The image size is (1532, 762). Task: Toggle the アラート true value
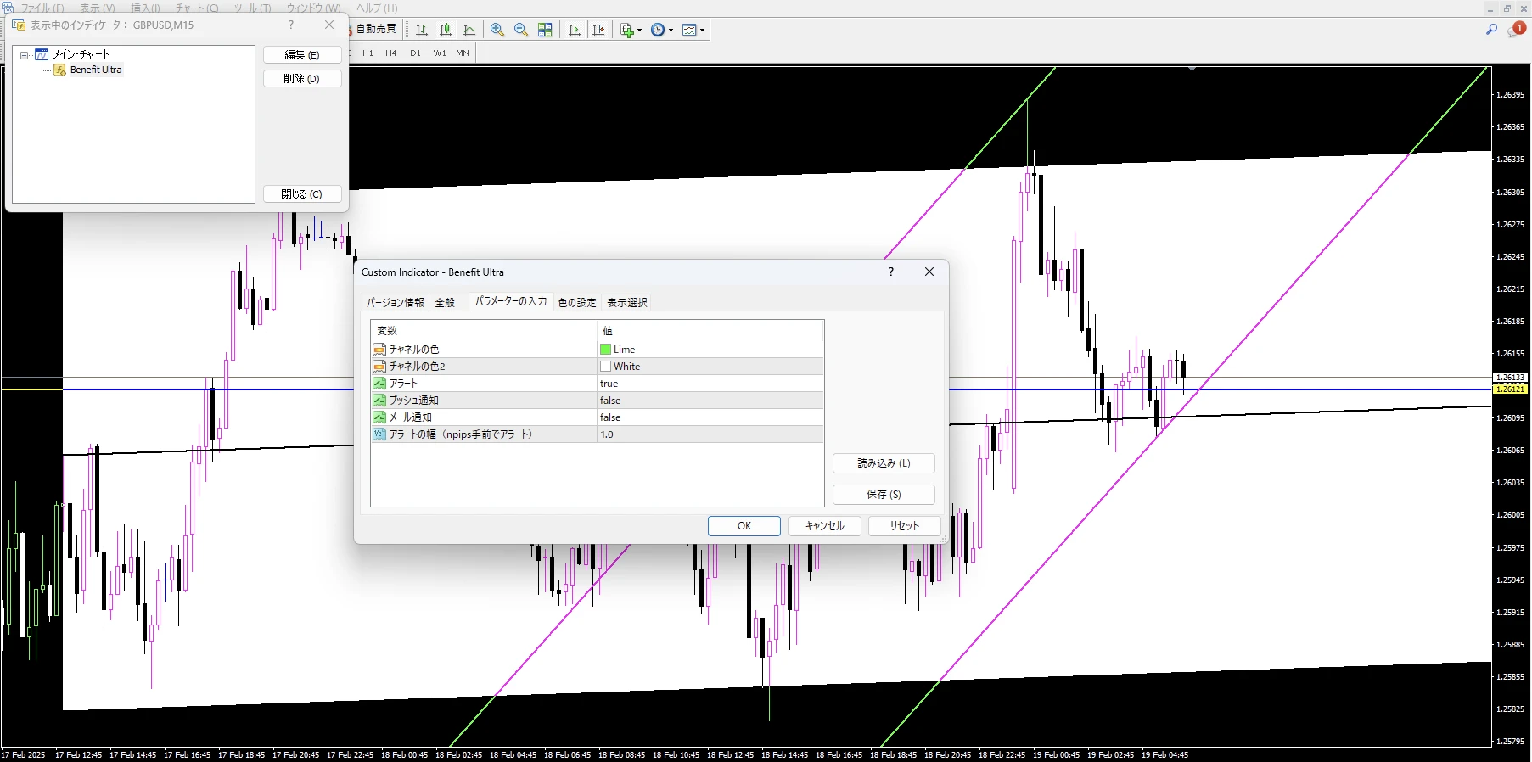609,384
